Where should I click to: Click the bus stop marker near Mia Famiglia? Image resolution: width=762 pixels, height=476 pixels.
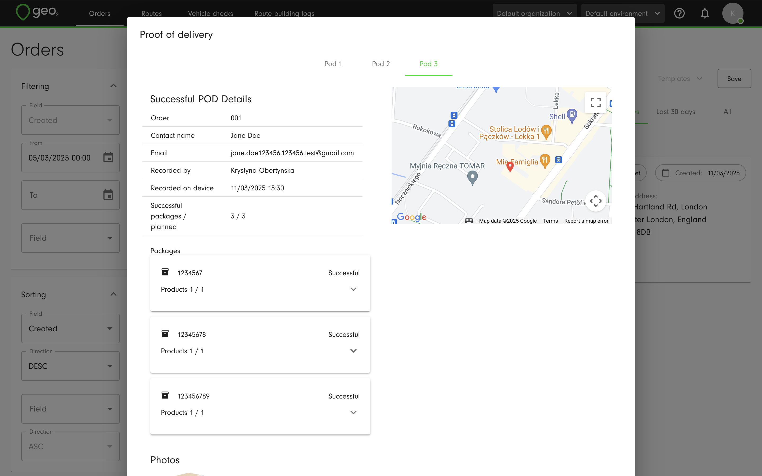pyautogui.click(x=558, y=160)
